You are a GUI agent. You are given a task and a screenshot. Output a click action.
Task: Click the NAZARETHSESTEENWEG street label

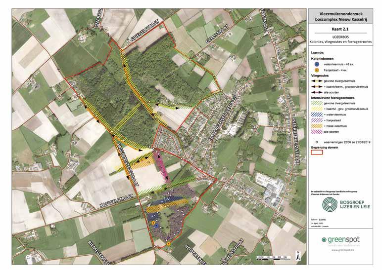(x=224, y=117)
